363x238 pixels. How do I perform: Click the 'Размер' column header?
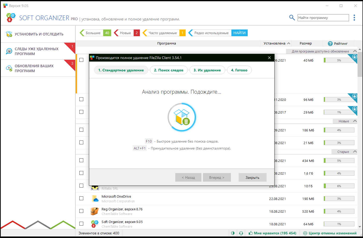[x=306, y=43]
